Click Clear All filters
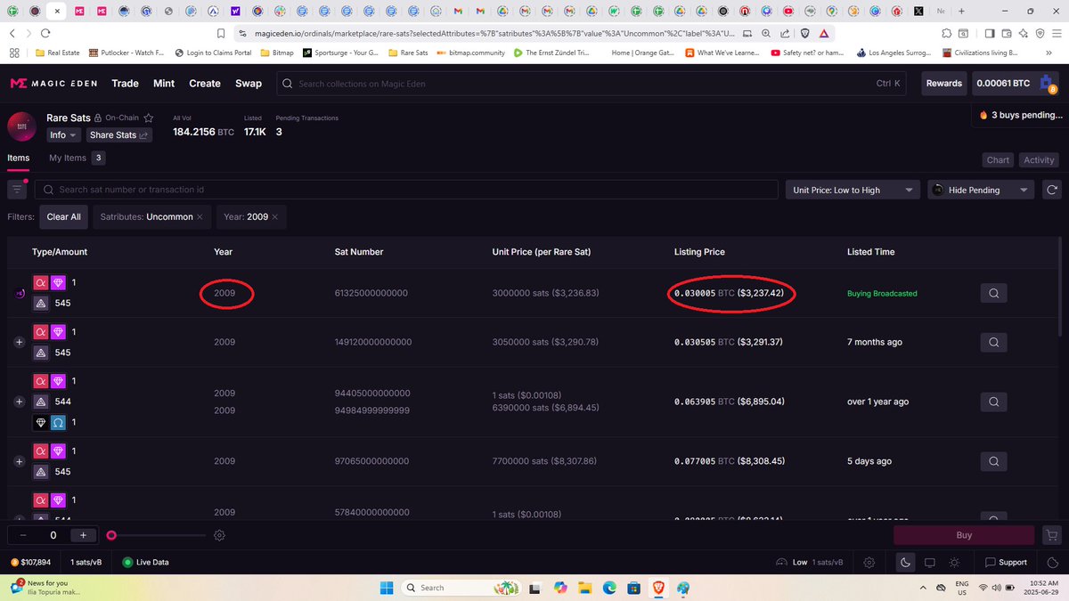Viewport: 1069px width, 601px height. (x=63, y=216)
